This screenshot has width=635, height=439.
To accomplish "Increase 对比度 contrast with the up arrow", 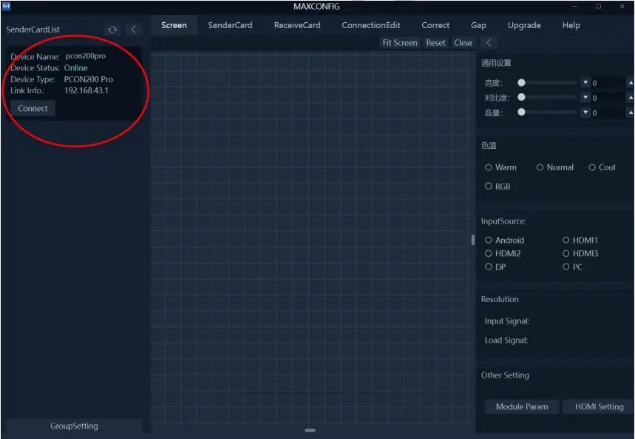I will point(631,98).
